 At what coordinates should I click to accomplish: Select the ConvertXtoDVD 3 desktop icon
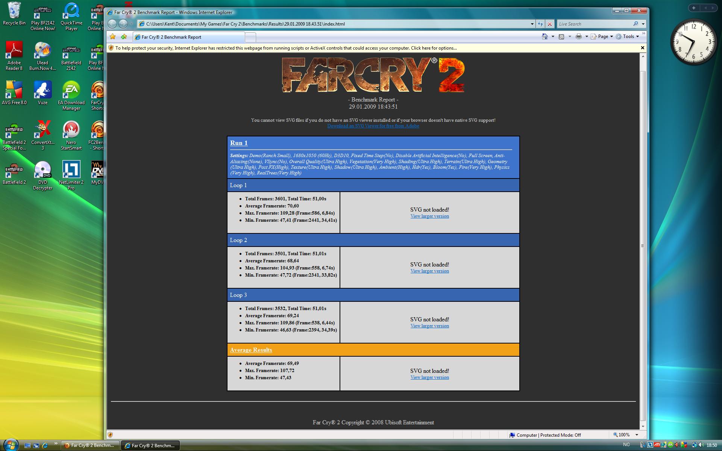(x=42, y=135)
